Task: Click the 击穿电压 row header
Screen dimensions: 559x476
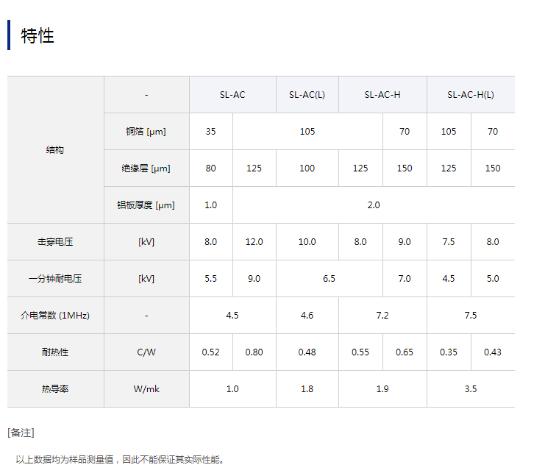Action: (x=55, y=242)
